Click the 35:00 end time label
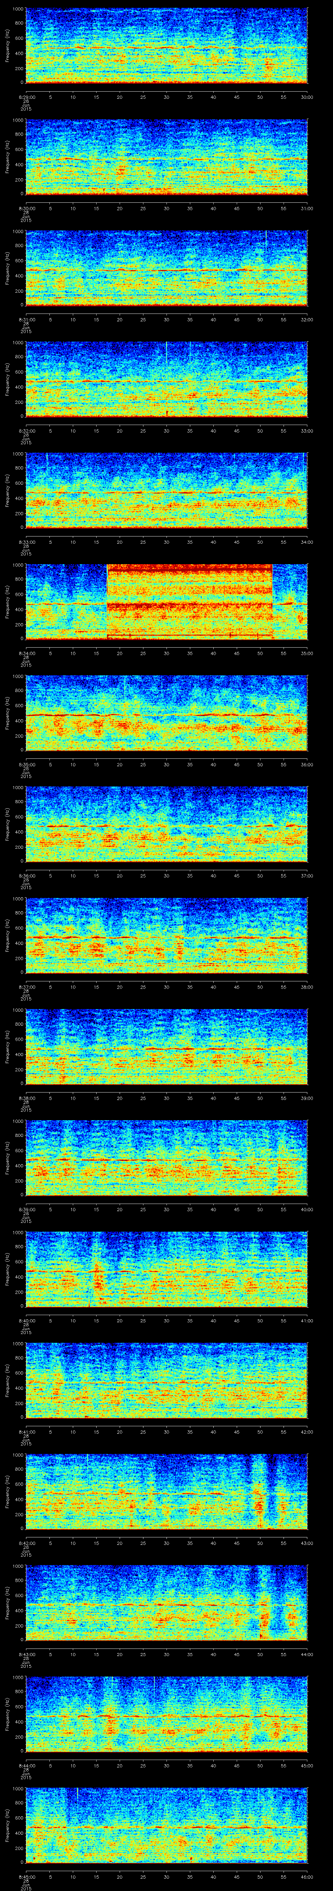Viewport: 333px width, 1891px height. (307, 653)
